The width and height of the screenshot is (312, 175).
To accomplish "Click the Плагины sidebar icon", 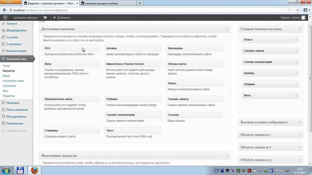I will [x=3, y=103].
